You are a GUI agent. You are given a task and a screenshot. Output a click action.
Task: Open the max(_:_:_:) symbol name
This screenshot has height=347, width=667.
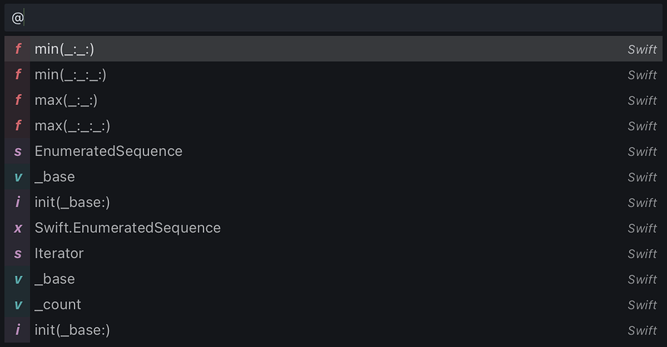pos(72,126)
